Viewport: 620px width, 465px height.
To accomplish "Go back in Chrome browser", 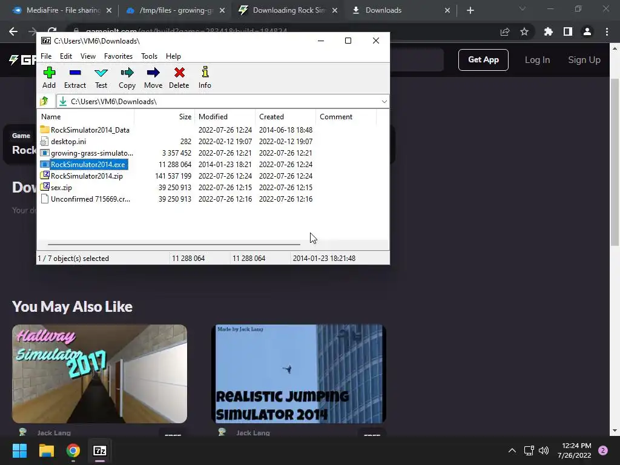I will (x=13, y=31).
